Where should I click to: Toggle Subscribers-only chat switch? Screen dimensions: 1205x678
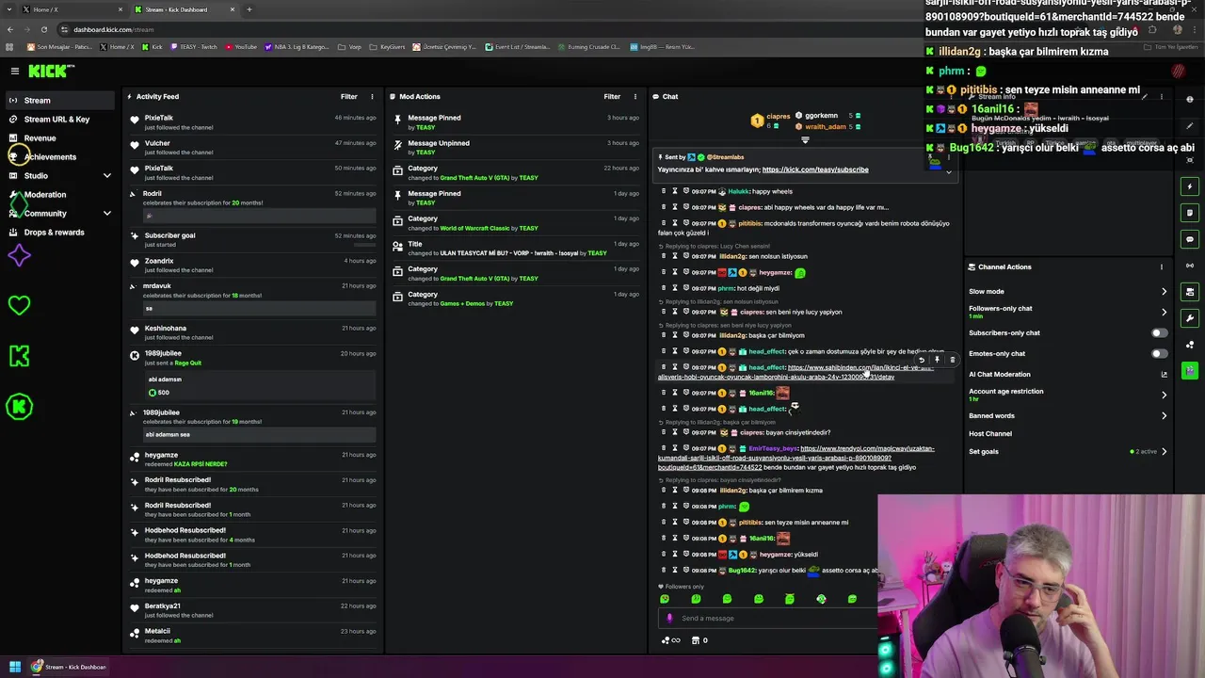[x=1160, y=332]
